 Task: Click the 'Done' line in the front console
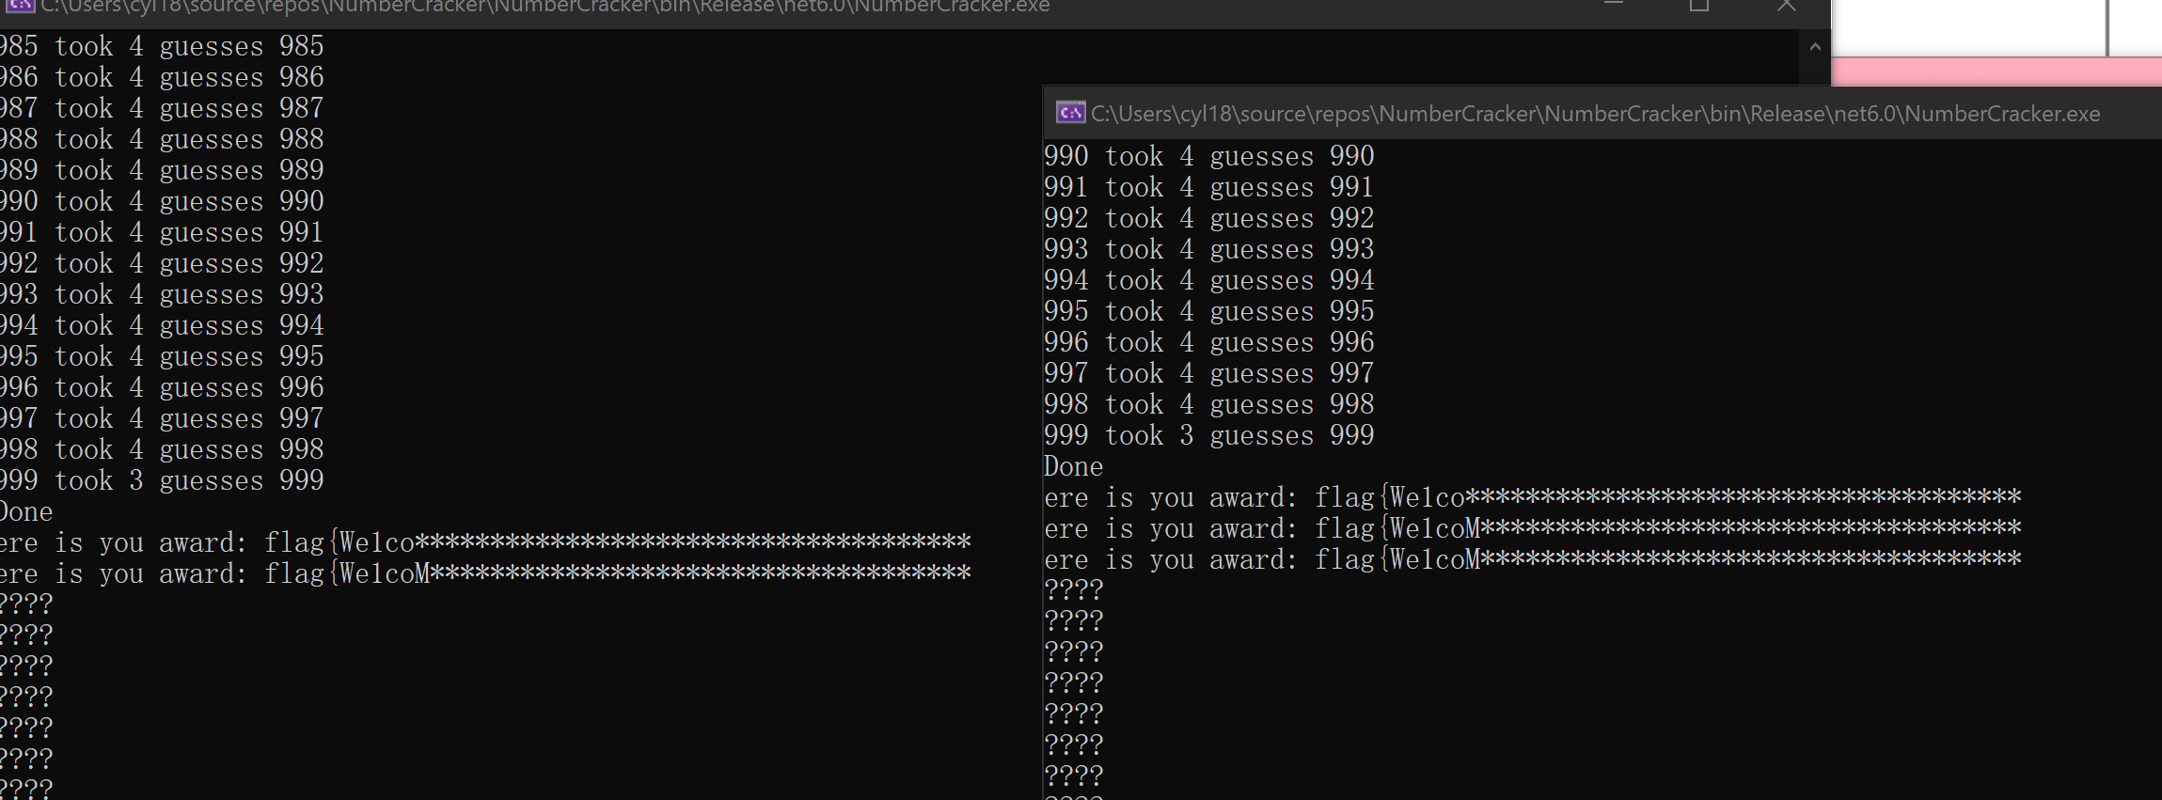coord(1073,467)
